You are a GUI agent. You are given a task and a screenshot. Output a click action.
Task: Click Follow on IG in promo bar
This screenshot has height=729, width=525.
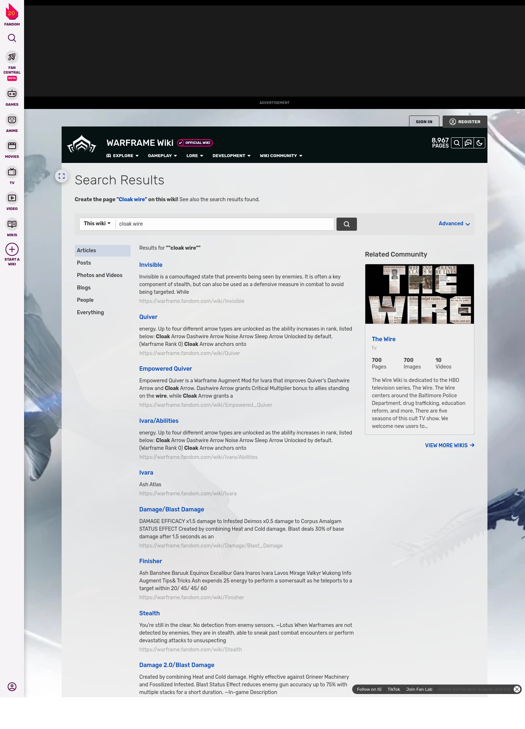coord(369,689)
